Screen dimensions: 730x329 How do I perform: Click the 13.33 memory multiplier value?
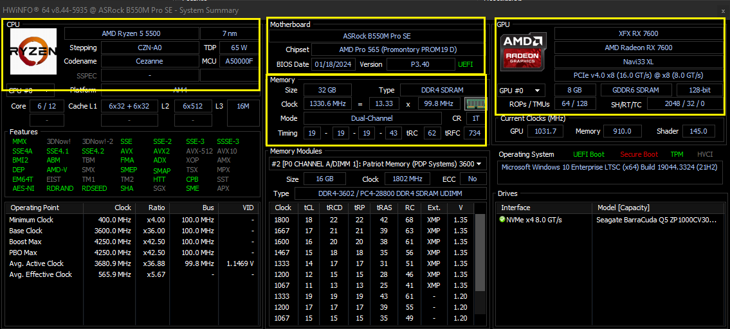click(383, 104)
